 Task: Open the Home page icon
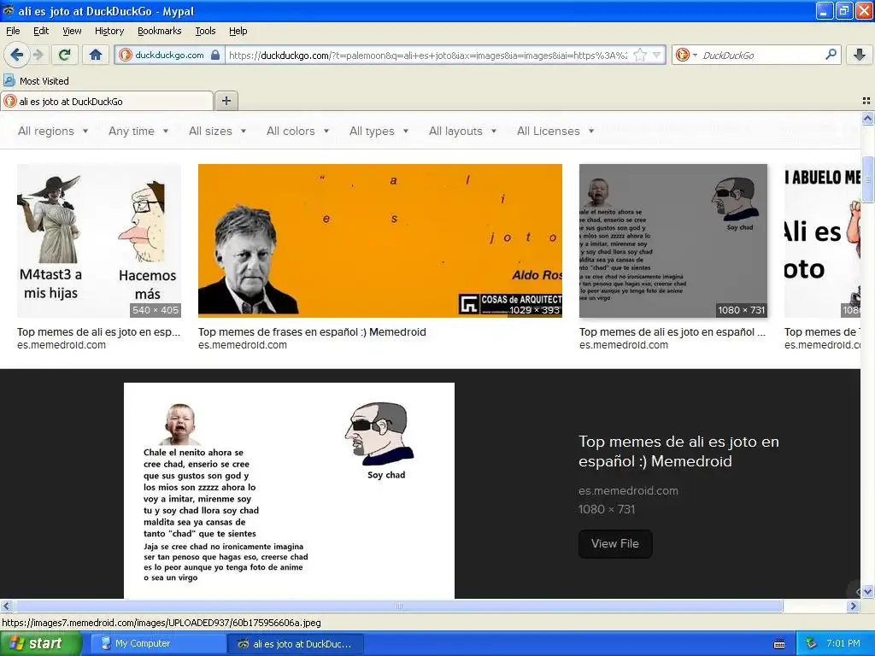[96, 55]
